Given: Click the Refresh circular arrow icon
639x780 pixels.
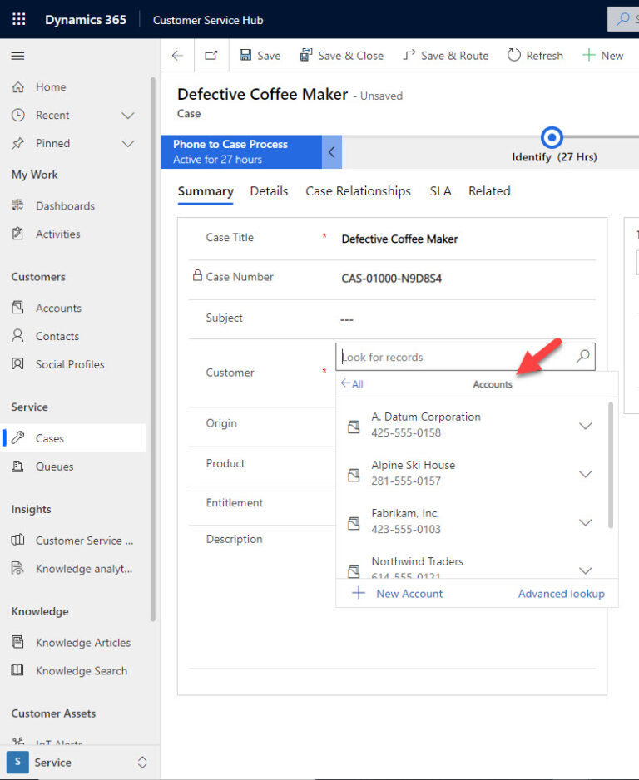Looking at the screenshot, I should (x=514, y=55).
